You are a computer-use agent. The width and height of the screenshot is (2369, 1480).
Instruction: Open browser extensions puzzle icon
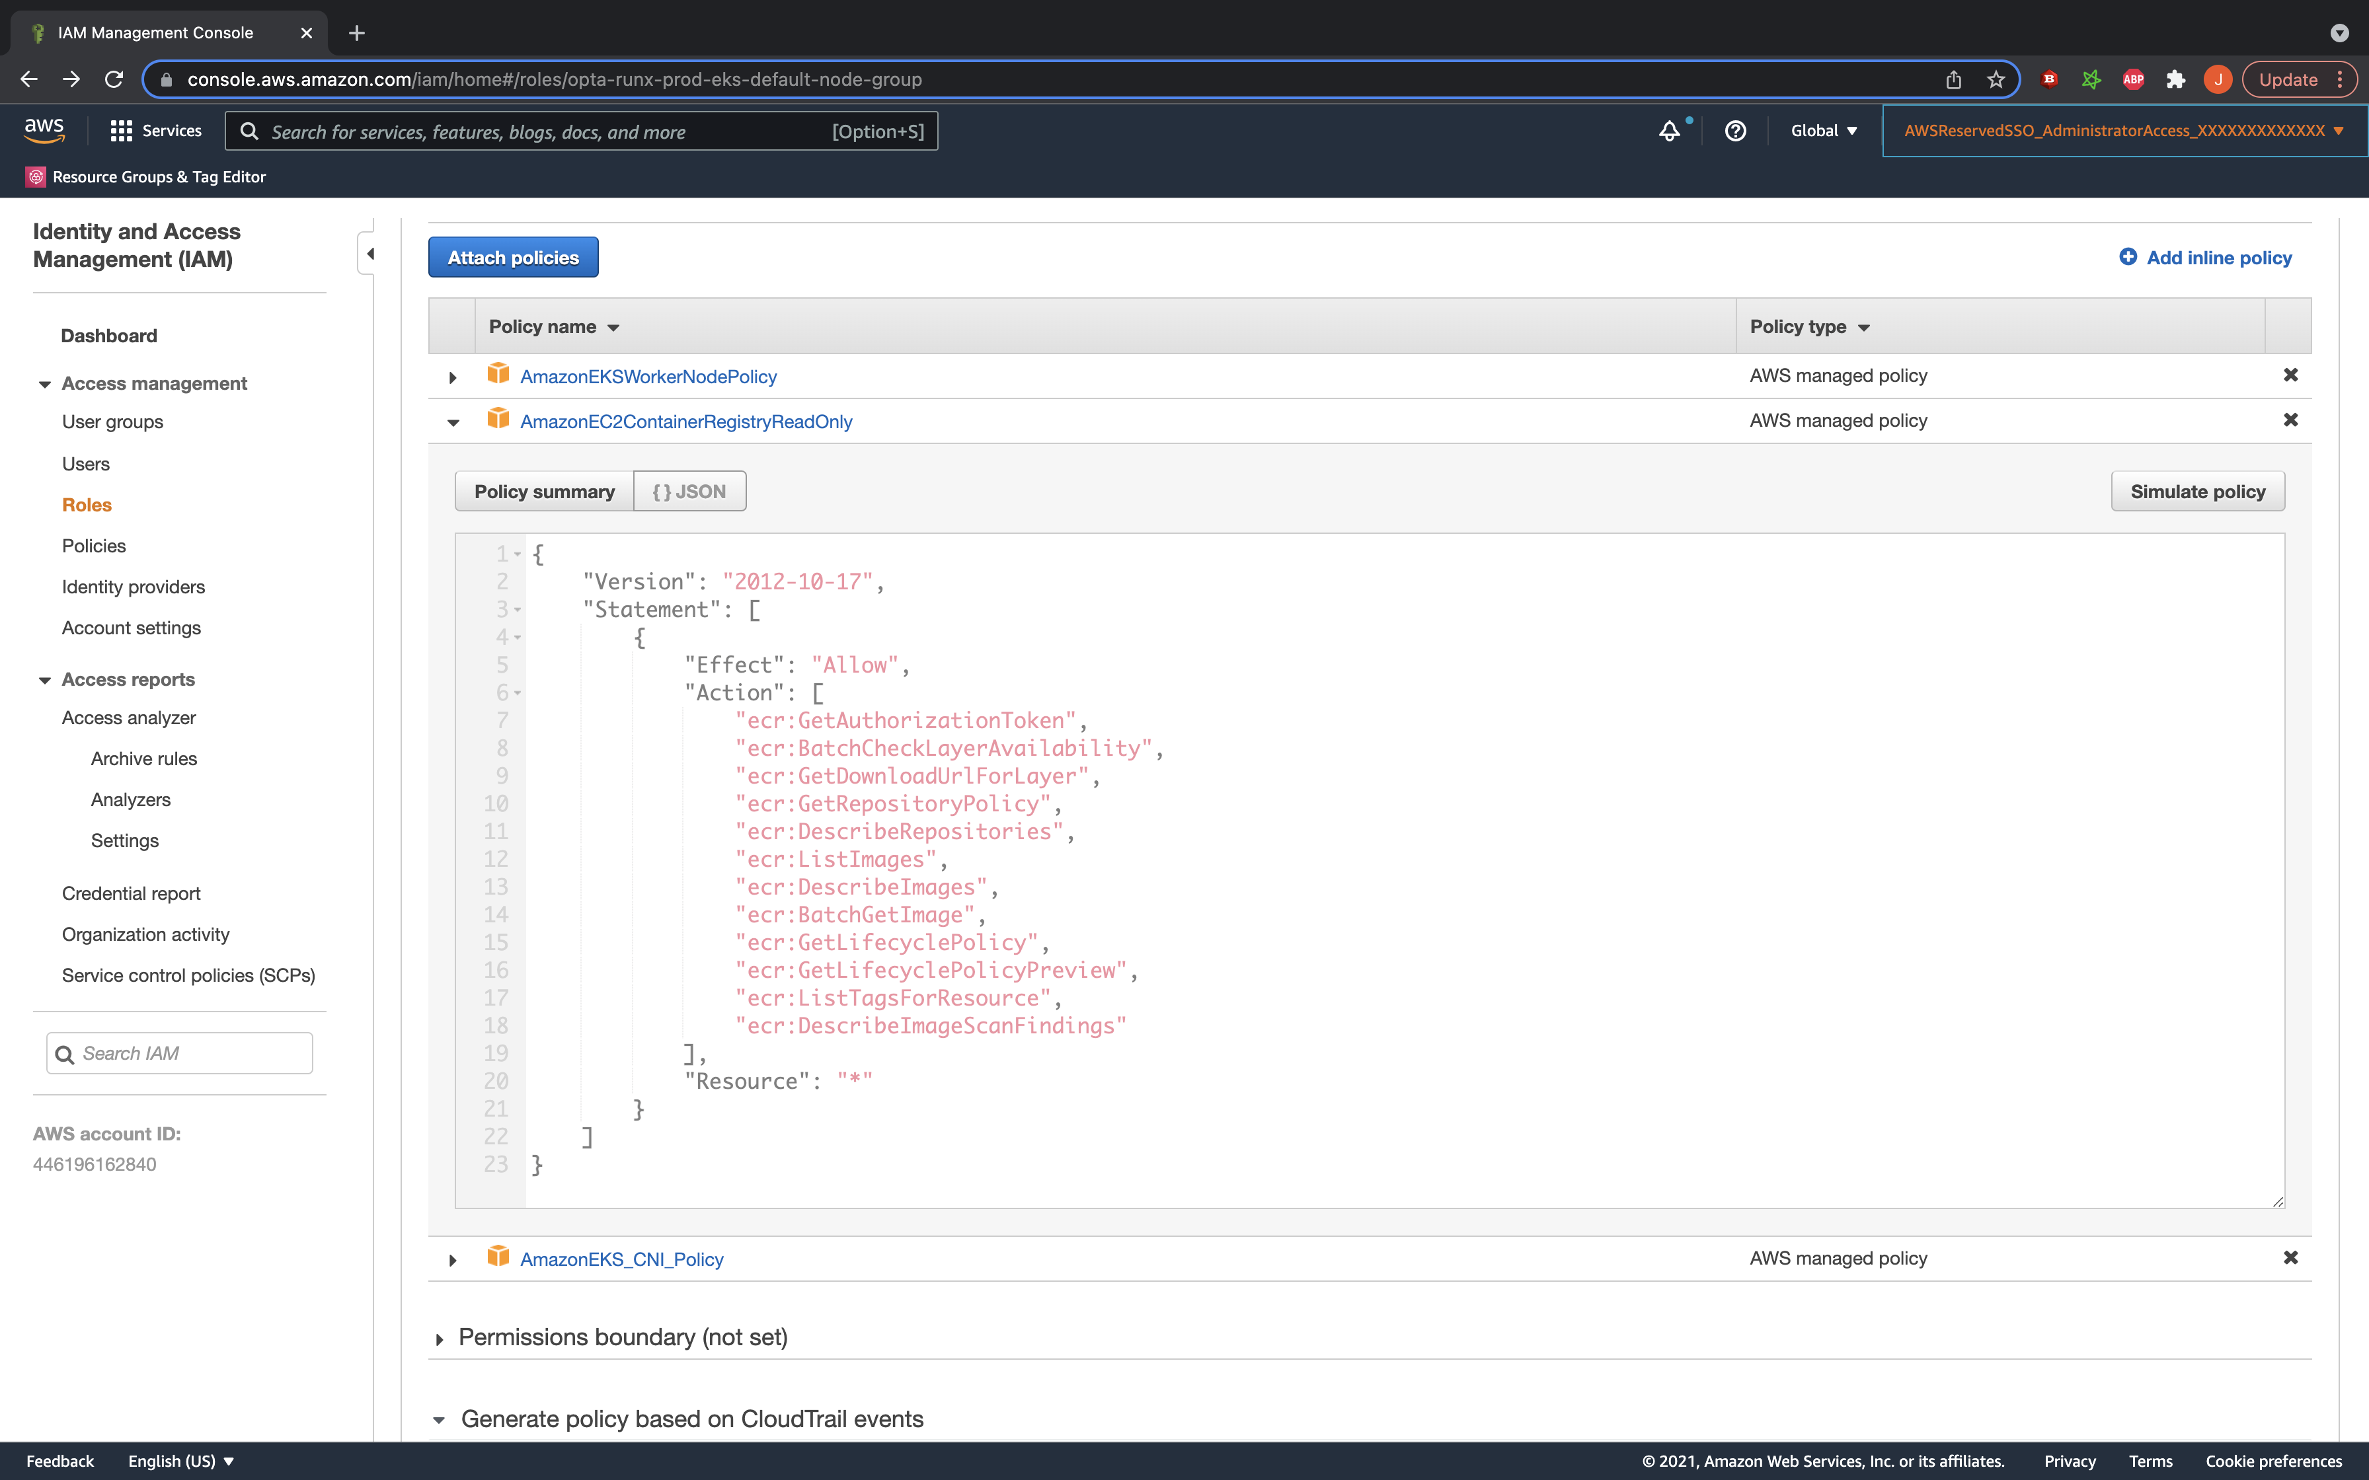(x=2175, y=80)
